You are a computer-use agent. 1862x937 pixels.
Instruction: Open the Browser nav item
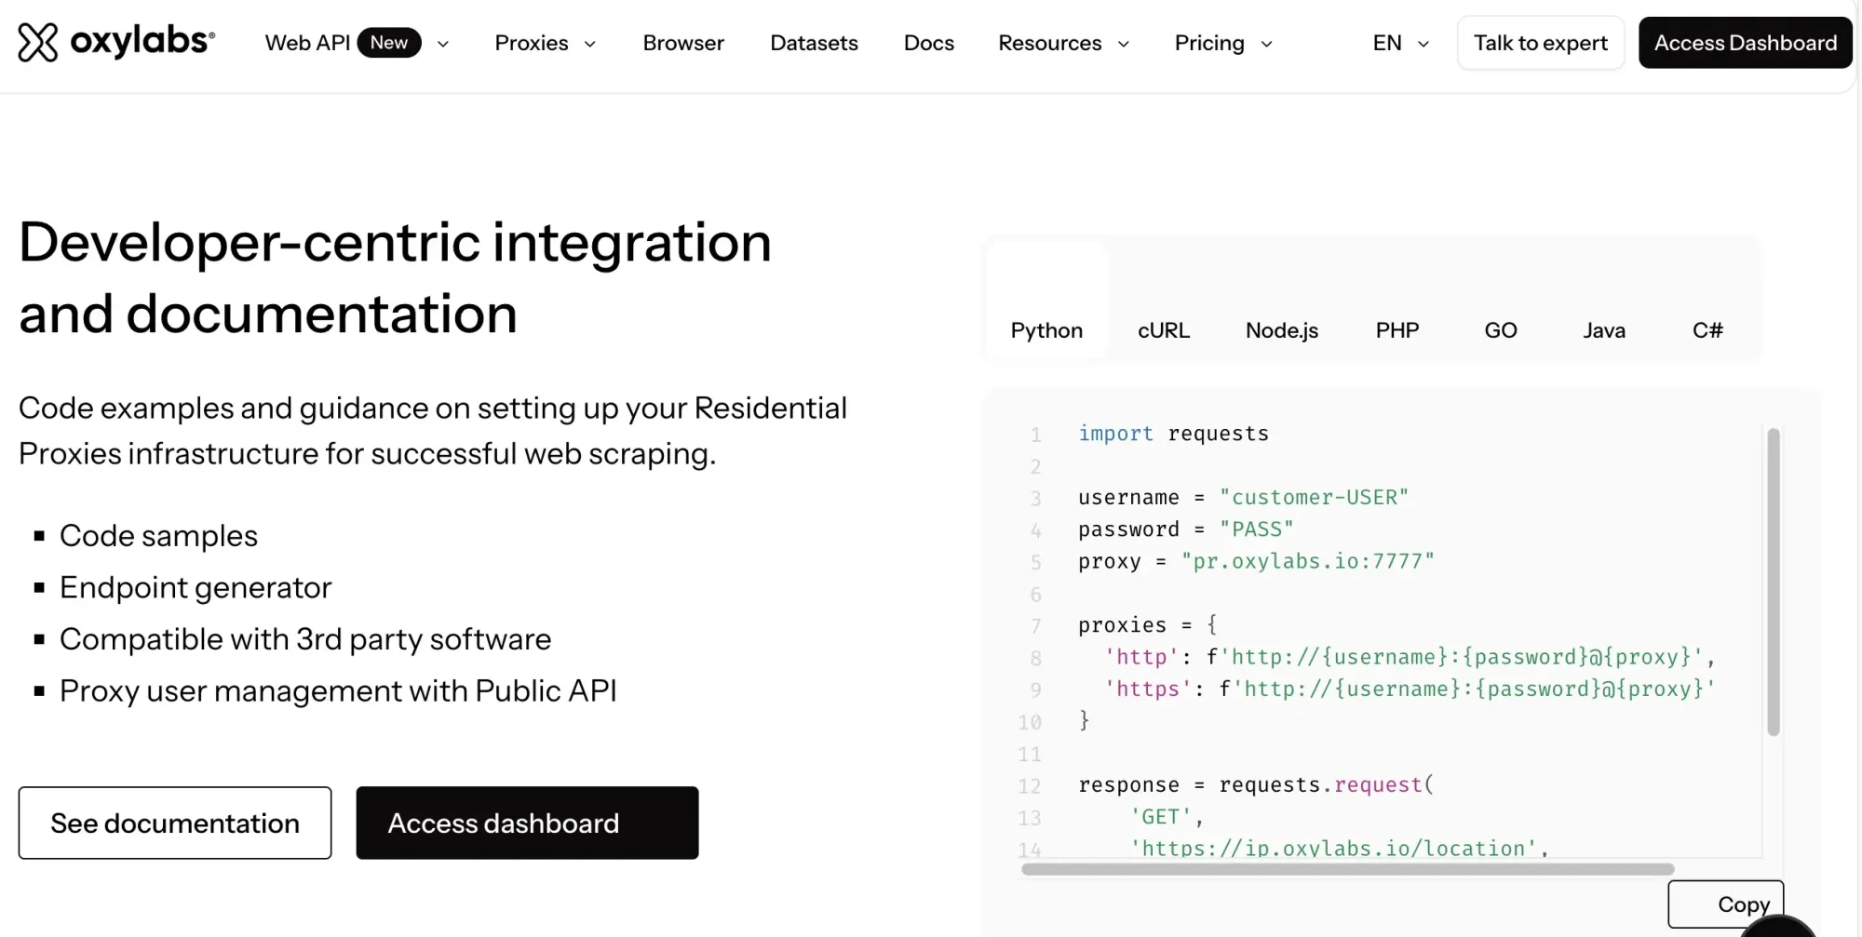[683, 43]
